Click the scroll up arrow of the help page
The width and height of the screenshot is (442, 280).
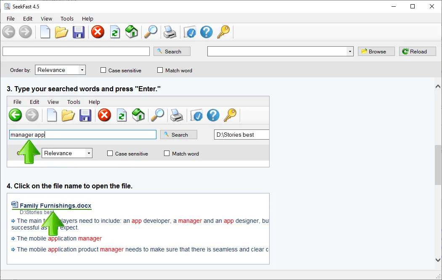tap(438, 87)
